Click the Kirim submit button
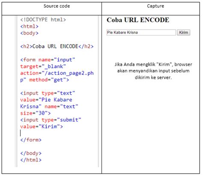This screenshot has width=203, height=177. pos(183,33)
